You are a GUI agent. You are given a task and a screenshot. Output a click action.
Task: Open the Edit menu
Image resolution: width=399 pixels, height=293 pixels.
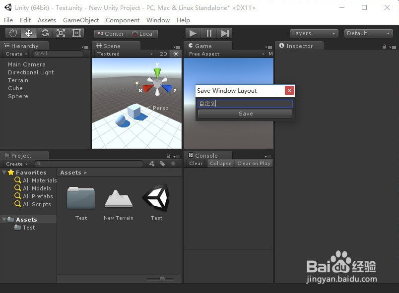pos(25,20)
